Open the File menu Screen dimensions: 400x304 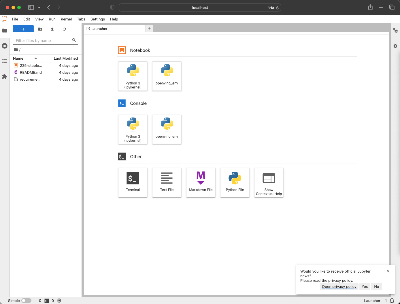coord(15,19)
